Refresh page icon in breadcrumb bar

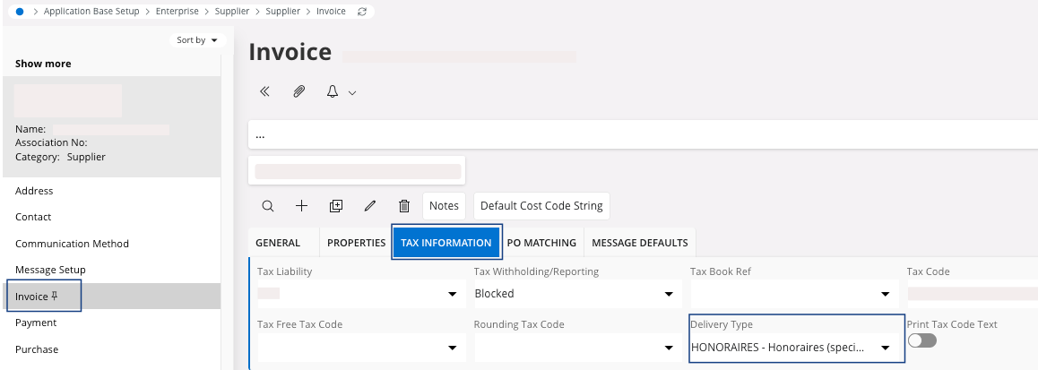click(x=362, y=12)
